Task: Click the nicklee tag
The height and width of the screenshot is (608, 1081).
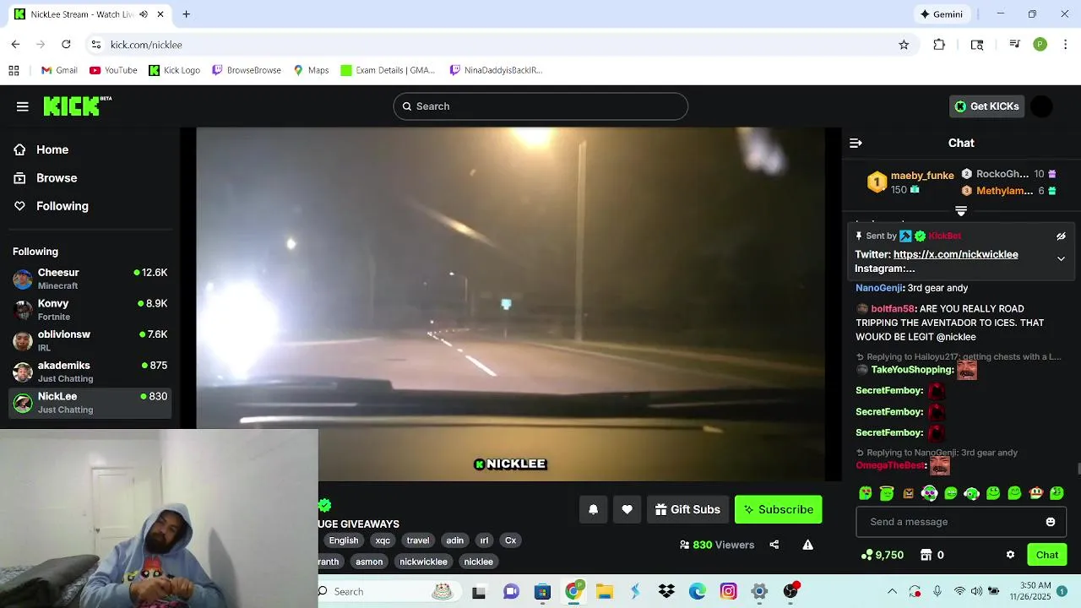Action: pos(478,562)
